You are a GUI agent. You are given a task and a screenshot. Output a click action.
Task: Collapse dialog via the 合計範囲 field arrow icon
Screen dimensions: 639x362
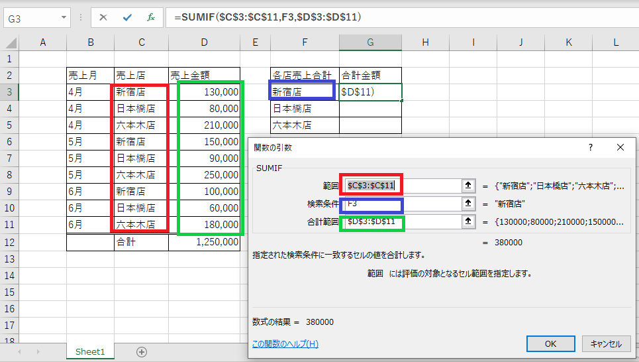tap(468, 221)
